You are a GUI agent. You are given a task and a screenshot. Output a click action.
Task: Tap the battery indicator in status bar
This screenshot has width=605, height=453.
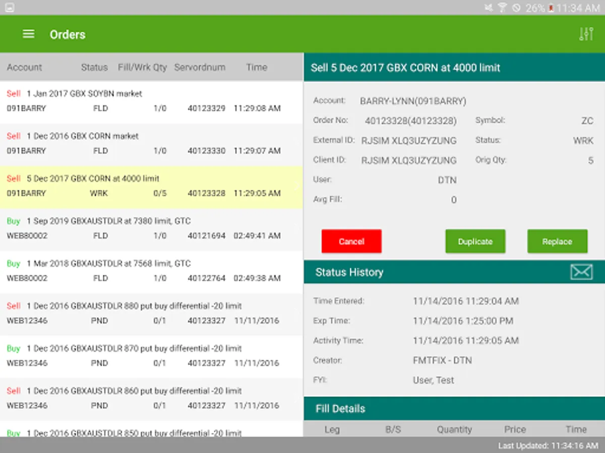[x=552, y=8]
